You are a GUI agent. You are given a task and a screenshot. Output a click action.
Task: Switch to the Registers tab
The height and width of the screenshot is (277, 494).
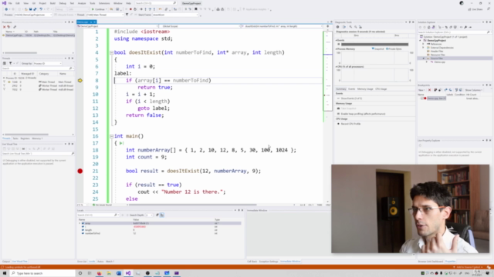25,138
